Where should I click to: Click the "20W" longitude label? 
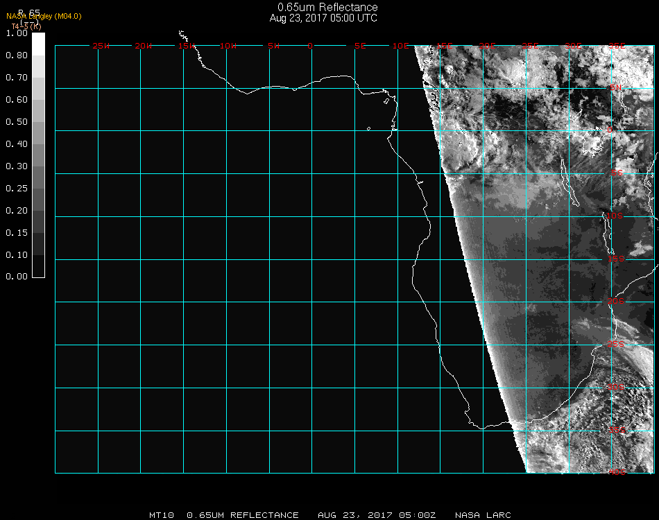pos(144,46)
